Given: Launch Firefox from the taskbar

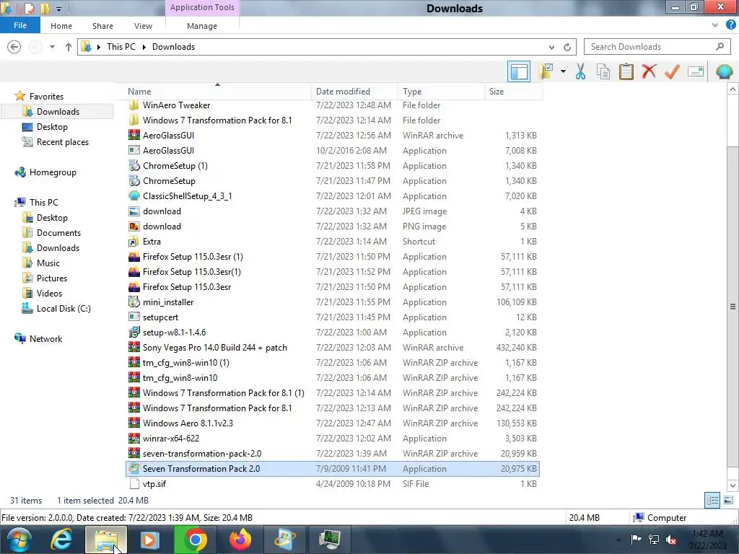Looking at the screenshot, I should coord(240,540).
